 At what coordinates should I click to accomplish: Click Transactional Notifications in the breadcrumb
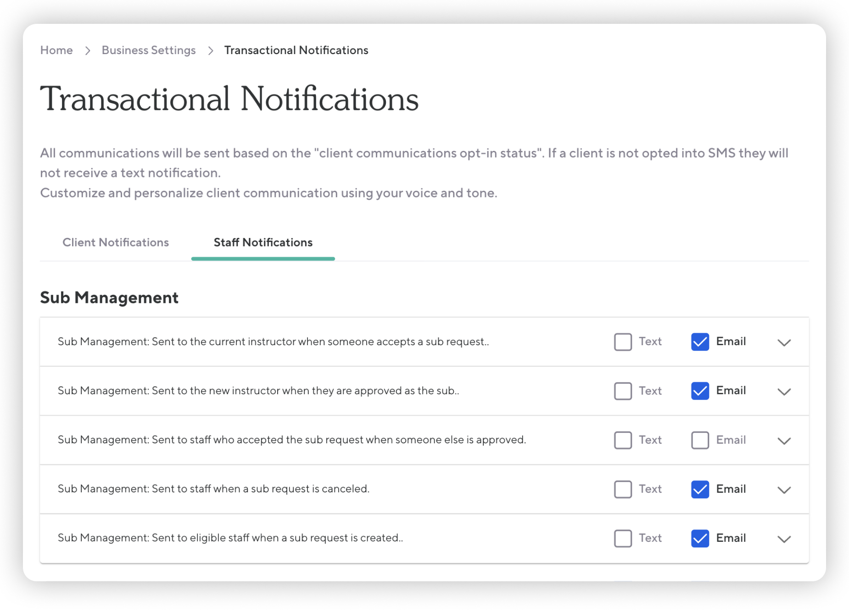[x=296, y=50]
